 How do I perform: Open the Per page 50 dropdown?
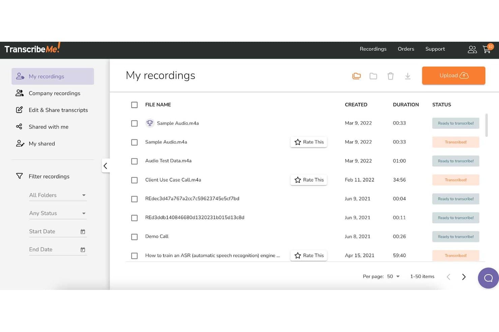(x=393, y=276)
